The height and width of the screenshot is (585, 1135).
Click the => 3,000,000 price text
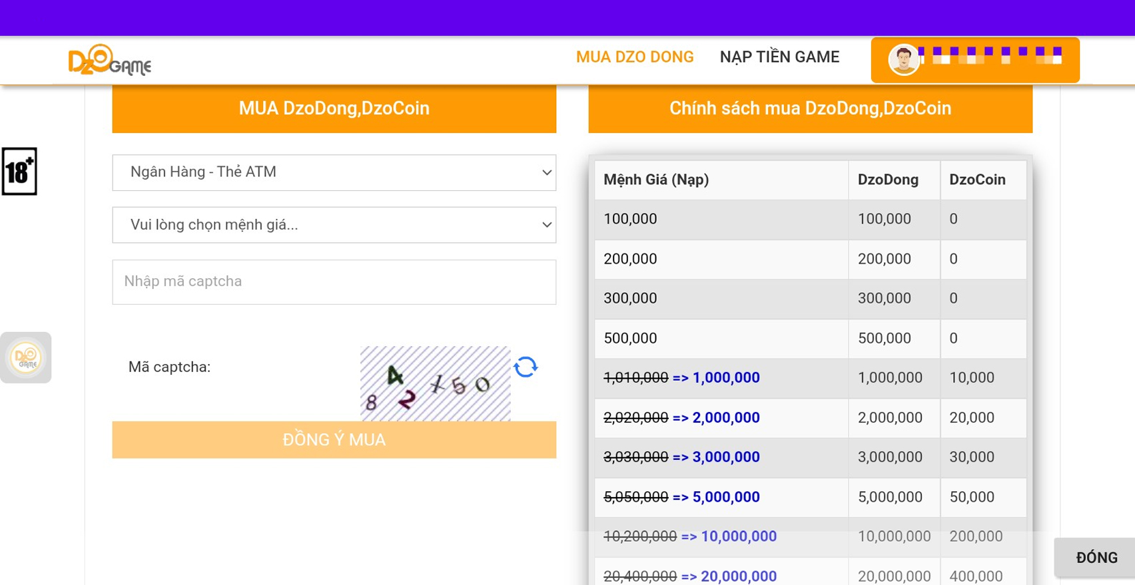716,457
